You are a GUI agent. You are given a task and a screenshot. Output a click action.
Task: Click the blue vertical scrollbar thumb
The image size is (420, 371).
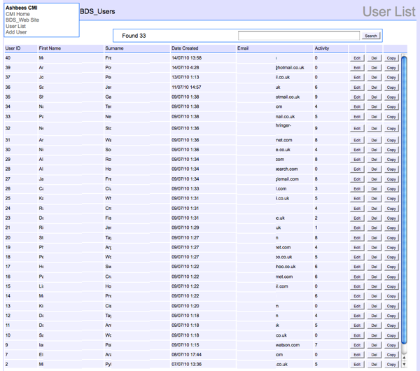pyautogui.click(x=404, y=199)
